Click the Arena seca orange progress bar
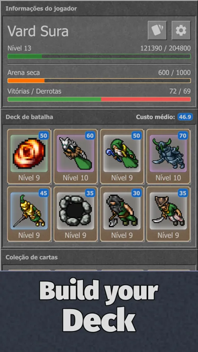Screen dimensions: 198x352 coord(99,81)
